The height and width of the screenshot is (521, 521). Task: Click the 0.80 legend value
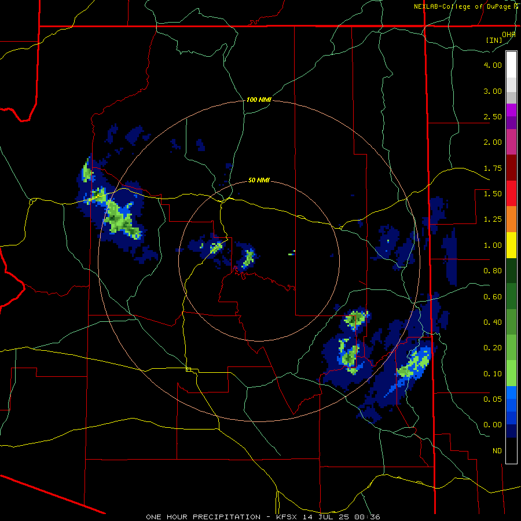pos(493,271)
